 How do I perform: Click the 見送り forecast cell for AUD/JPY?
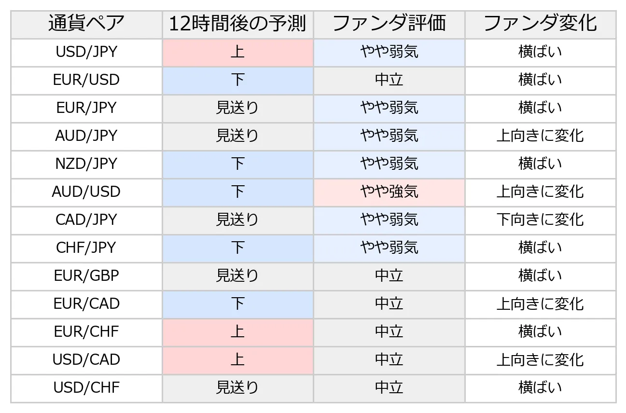237,136
